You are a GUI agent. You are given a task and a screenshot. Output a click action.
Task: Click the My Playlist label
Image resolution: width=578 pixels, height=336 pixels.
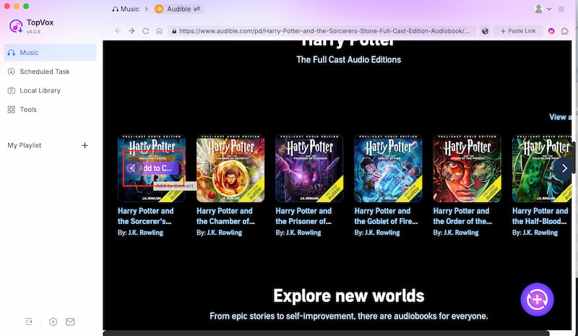tap(25, 145)
